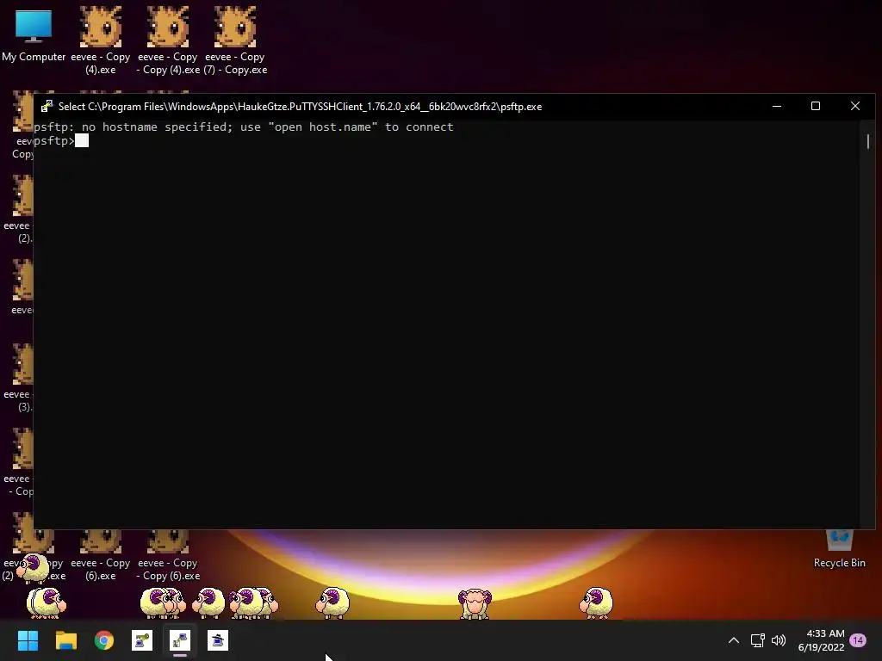Image resolution: width=882 pixels, height=661 pixels.
Task: Close the psftp.exe window
Action: tap(855, 106)
